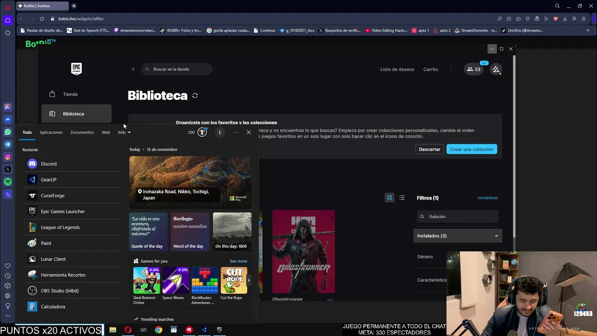Open Herramienta Recortes snipping tool
Screen dimensions: 597x336
tap(72, 275)
